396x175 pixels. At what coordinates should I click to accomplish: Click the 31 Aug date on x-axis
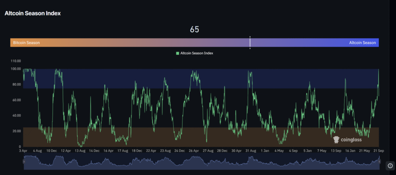point(251,151)
